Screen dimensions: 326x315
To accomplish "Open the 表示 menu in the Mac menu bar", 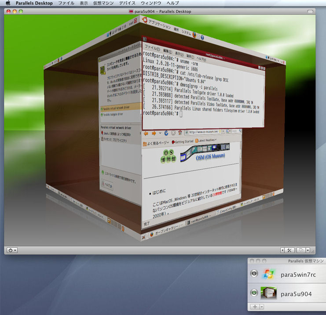I will (84, 3).
